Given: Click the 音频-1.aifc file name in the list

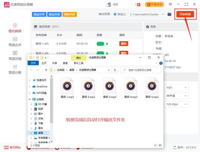Looking at the screenshot, I should click(x=42, y=44).
